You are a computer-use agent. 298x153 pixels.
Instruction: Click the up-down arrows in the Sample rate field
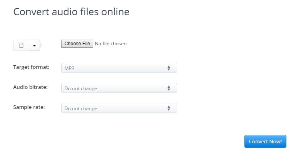pyautogui.click(x=169, y=108)
